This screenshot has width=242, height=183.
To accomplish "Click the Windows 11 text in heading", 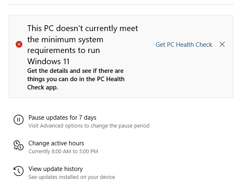I will click(48, 61).
